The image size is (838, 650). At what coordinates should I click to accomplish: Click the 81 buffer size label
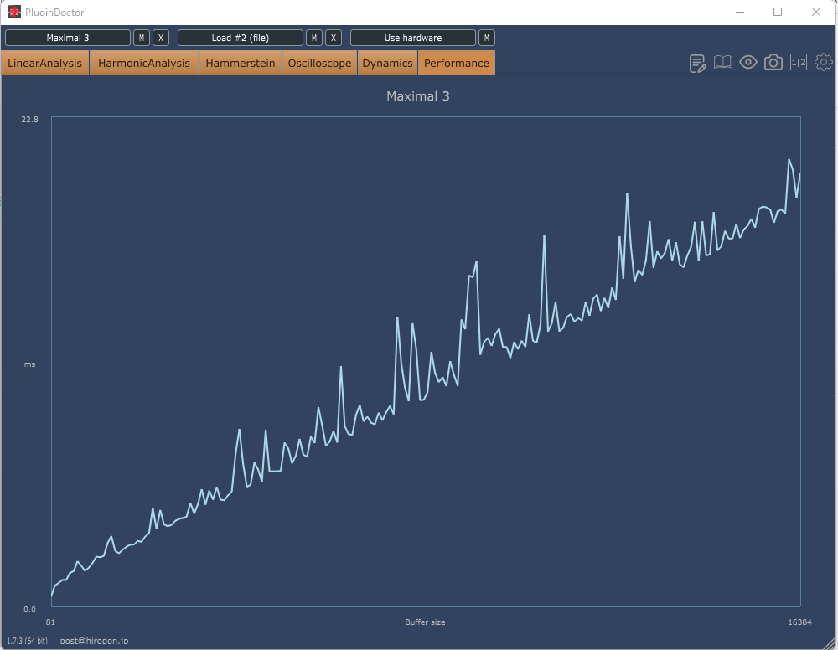coord(50,622)
